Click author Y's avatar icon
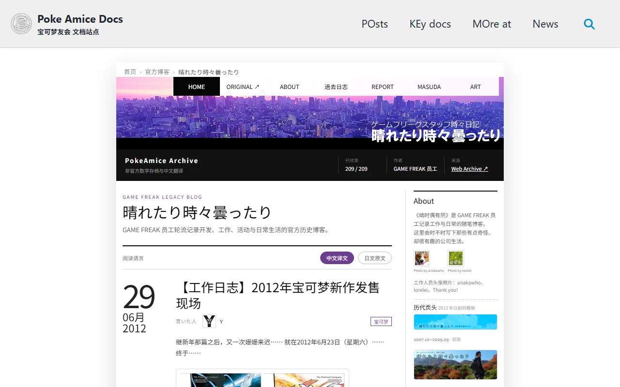Viewport: 620px width, 387px height. (x=209, y=321)
